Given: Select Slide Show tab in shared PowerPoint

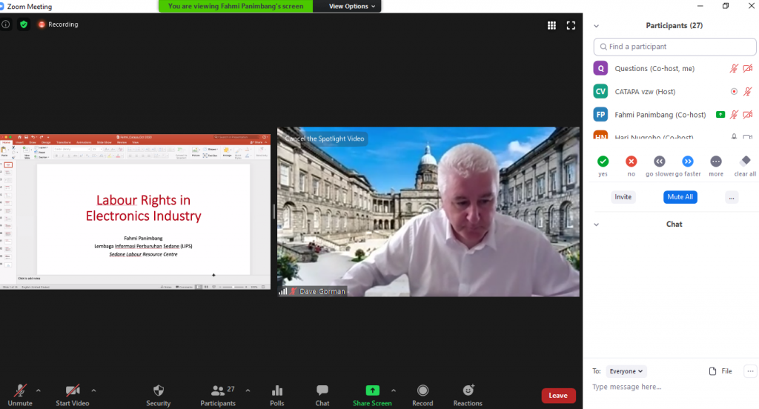Looking at the screenshot, I should click(104, 142).
